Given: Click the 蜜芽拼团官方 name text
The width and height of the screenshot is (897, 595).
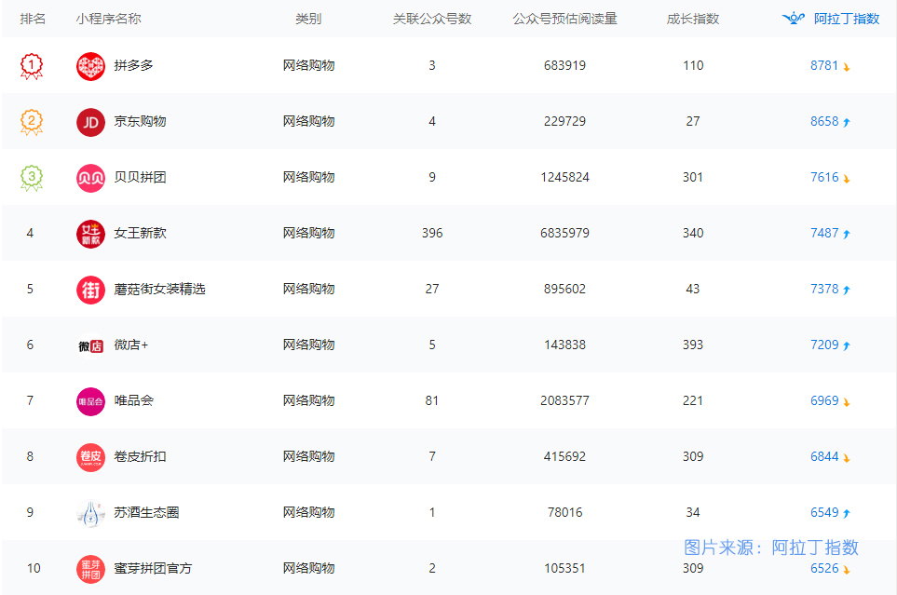Looking at the screenshot, I should click(x=153, y=568).
